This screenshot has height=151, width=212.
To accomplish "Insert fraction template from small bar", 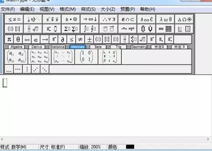I will pos(125,39).
